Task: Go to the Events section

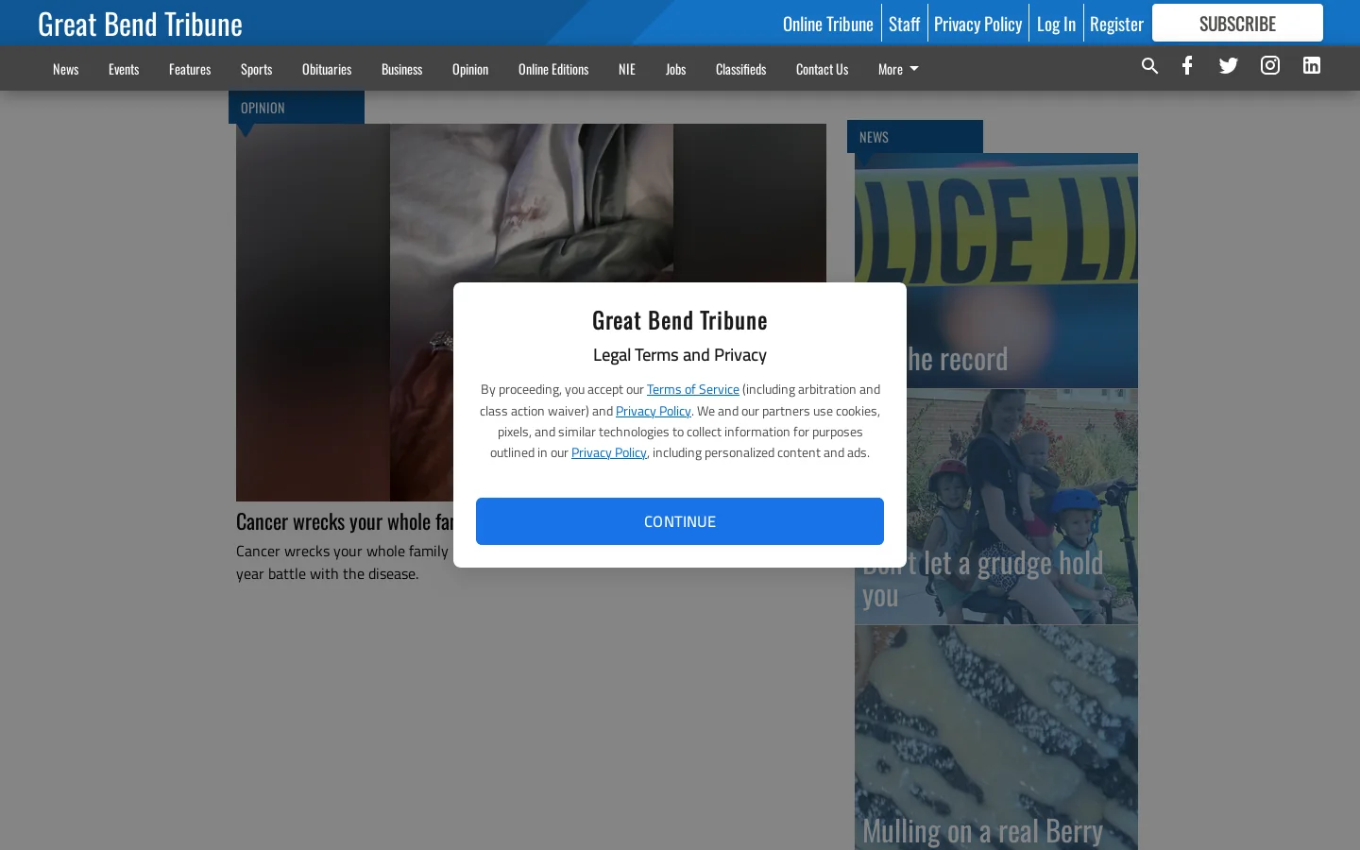Action: point(124,69)
